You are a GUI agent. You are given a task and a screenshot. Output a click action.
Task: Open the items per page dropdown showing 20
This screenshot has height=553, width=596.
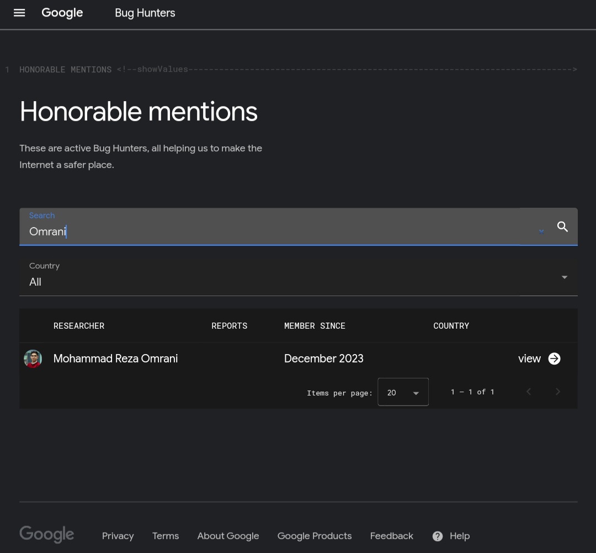tap(403, 392)
